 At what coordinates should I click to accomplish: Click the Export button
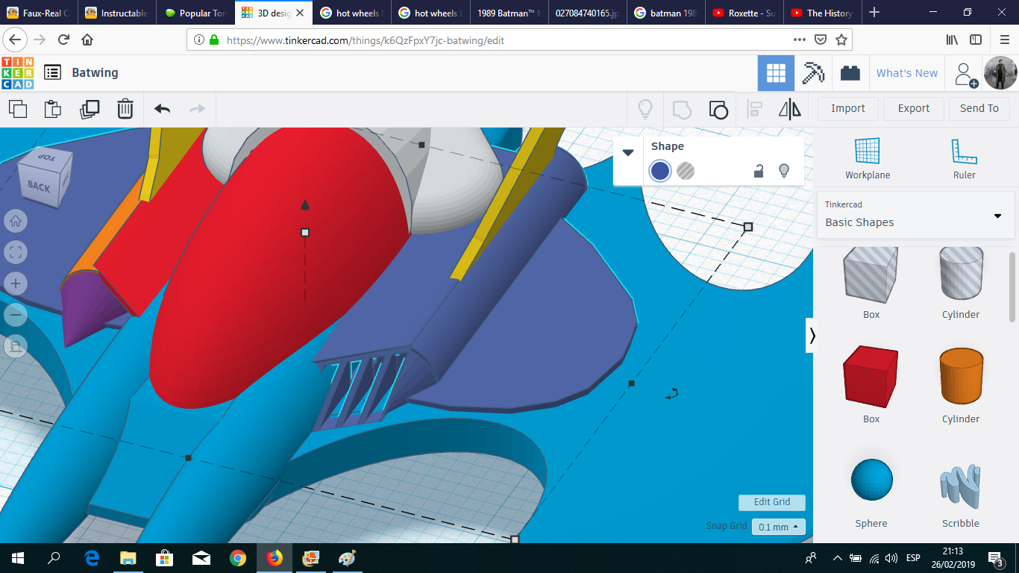pyautogui.click(x=914, y=109)
